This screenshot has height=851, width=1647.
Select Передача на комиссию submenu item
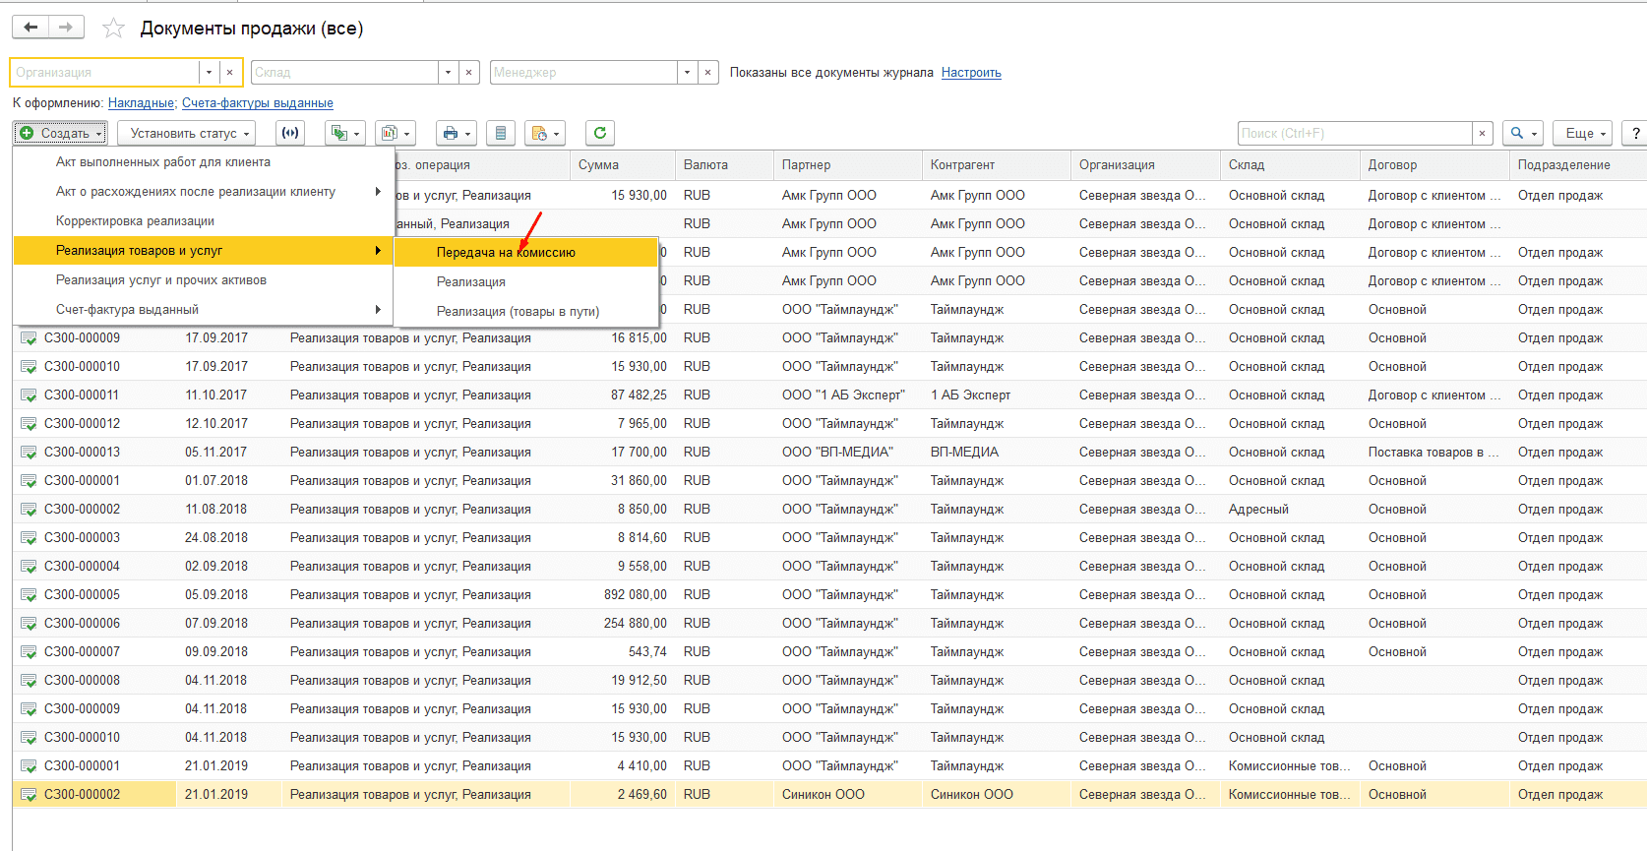506,253
